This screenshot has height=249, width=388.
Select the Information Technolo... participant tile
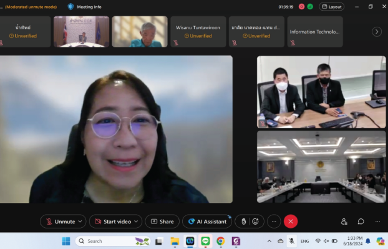(315, 32)
